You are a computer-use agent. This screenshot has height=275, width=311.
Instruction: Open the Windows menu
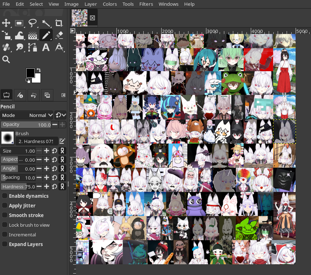[169, 4]
